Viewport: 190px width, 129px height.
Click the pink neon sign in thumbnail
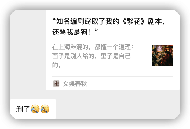click(x=160, y=48)
